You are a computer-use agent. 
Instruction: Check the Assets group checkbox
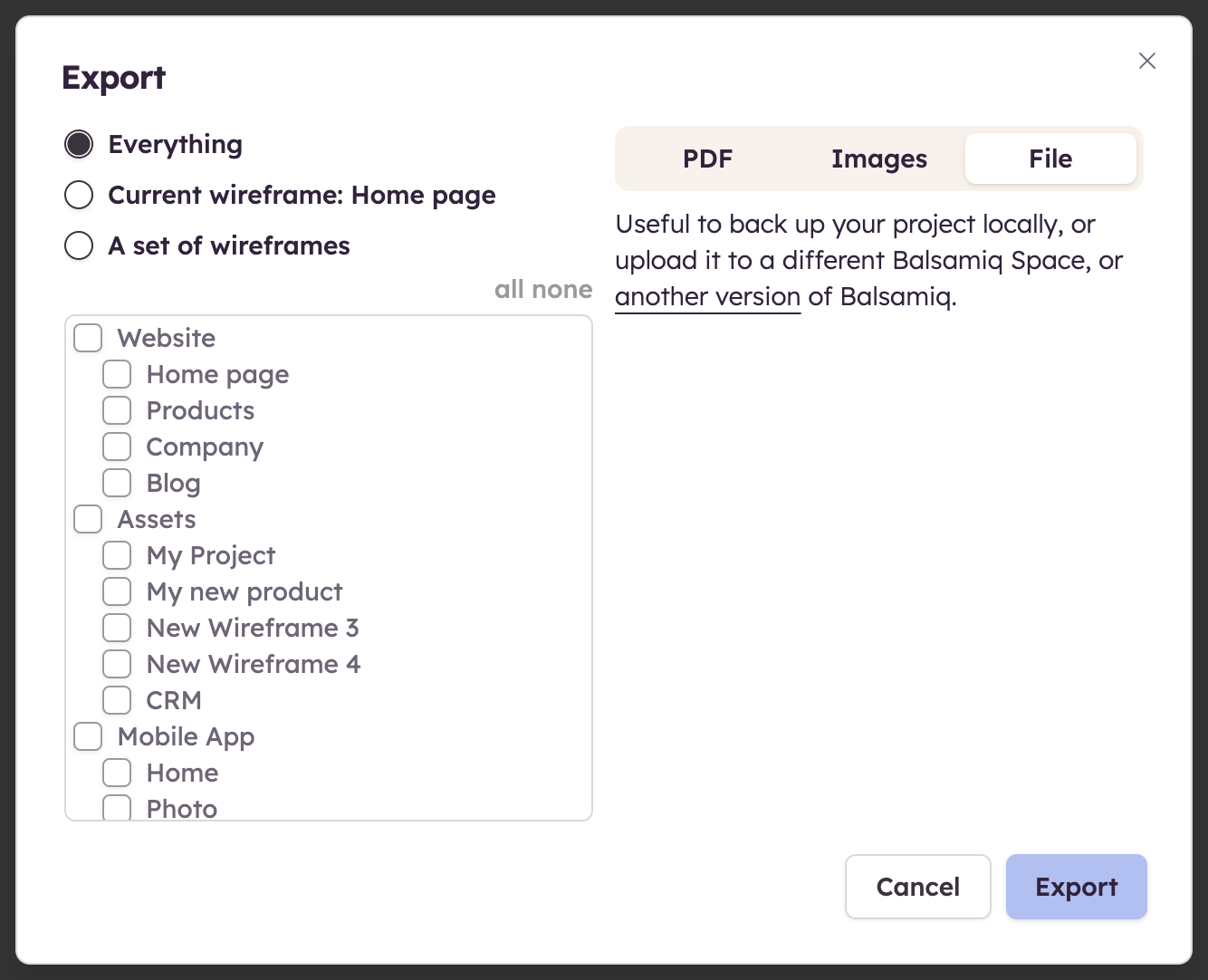pos(88,519)
